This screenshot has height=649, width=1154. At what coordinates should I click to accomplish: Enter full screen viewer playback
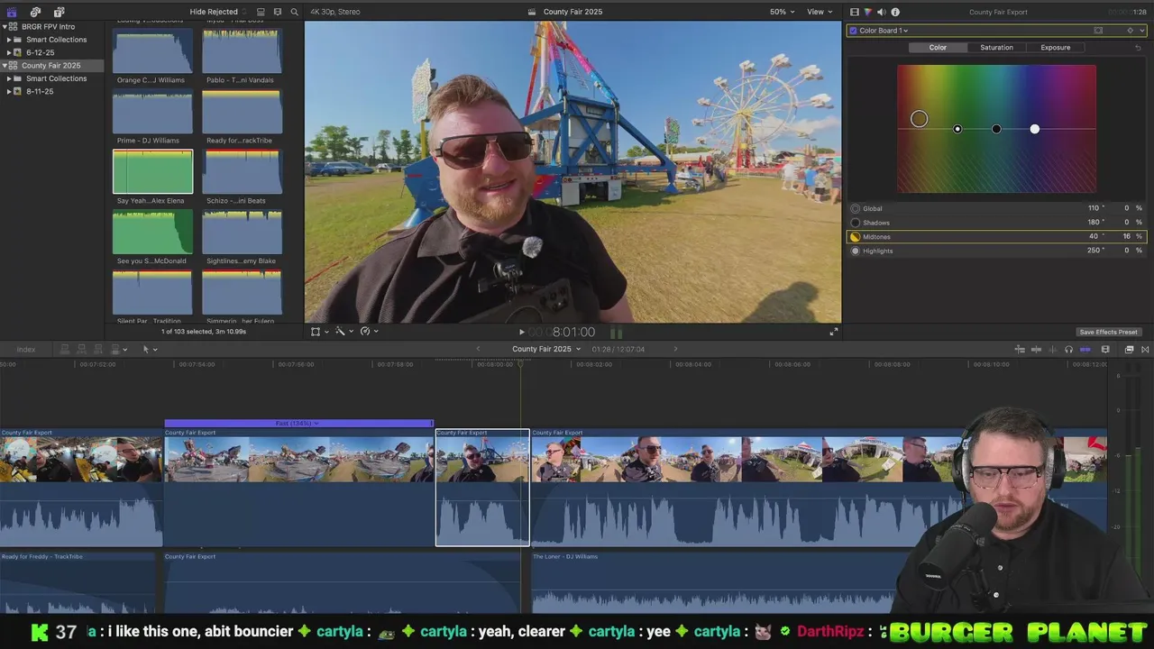click(x=834, y=332)
